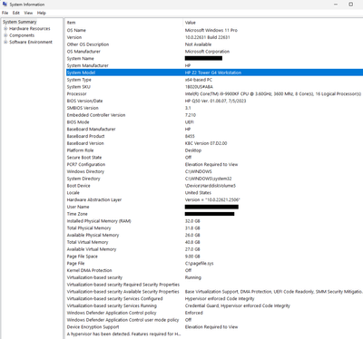Click the Virtualization-based security Running value

(x=193, y=277)
